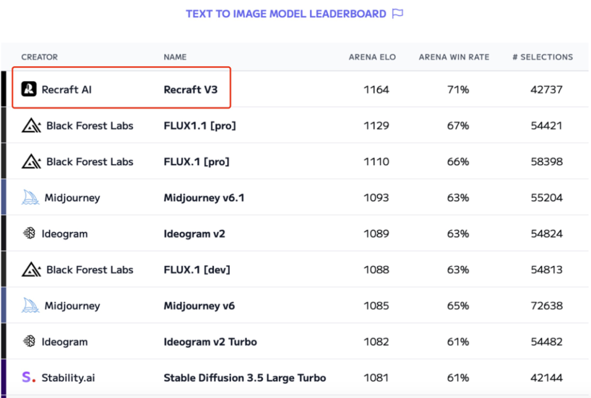Select the FLUX.1 [pro] model name
Viewport: 591px width, 398px height.
pos(196,161)
